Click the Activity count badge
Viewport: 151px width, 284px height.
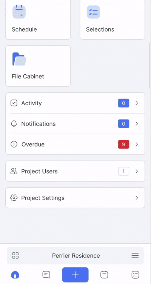[123, 103]
